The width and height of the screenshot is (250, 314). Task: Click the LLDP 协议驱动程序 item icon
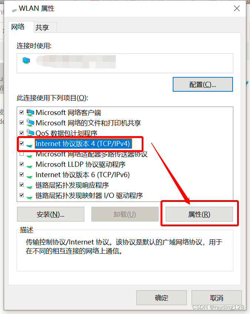[x=30, y=166]
